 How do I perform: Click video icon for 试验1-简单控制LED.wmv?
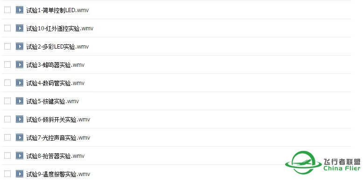20,10
